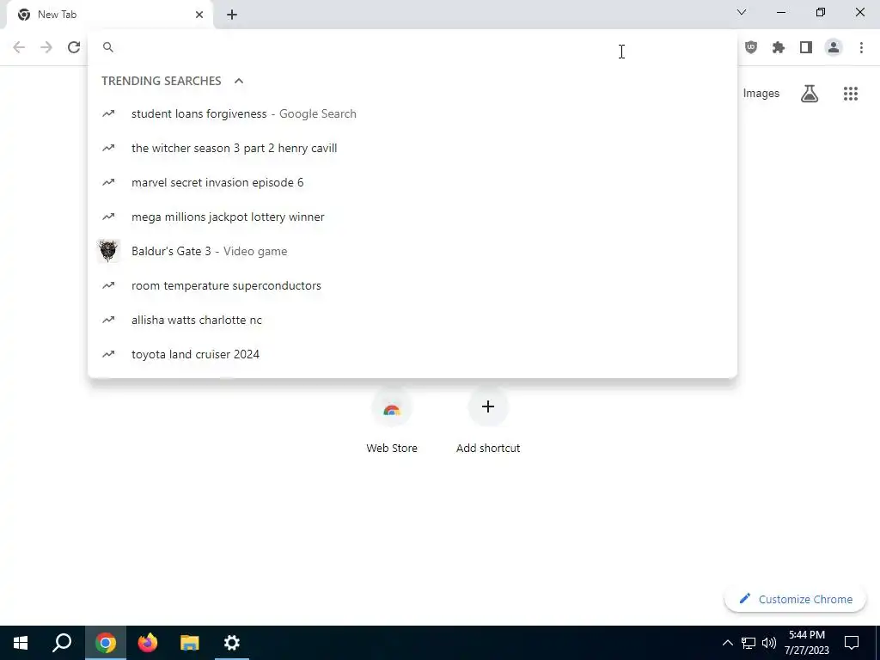Click the volume speaker tray icon

pos(769,643)
